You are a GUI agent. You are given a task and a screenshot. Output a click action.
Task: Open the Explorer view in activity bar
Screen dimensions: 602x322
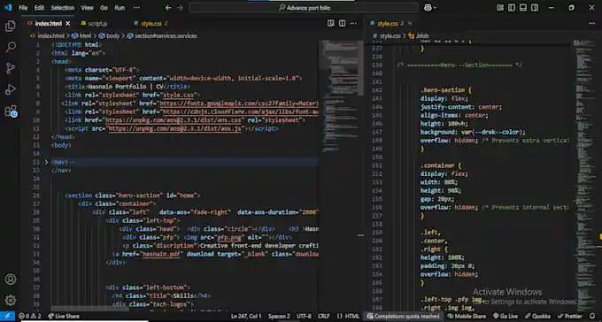point(11,27)
